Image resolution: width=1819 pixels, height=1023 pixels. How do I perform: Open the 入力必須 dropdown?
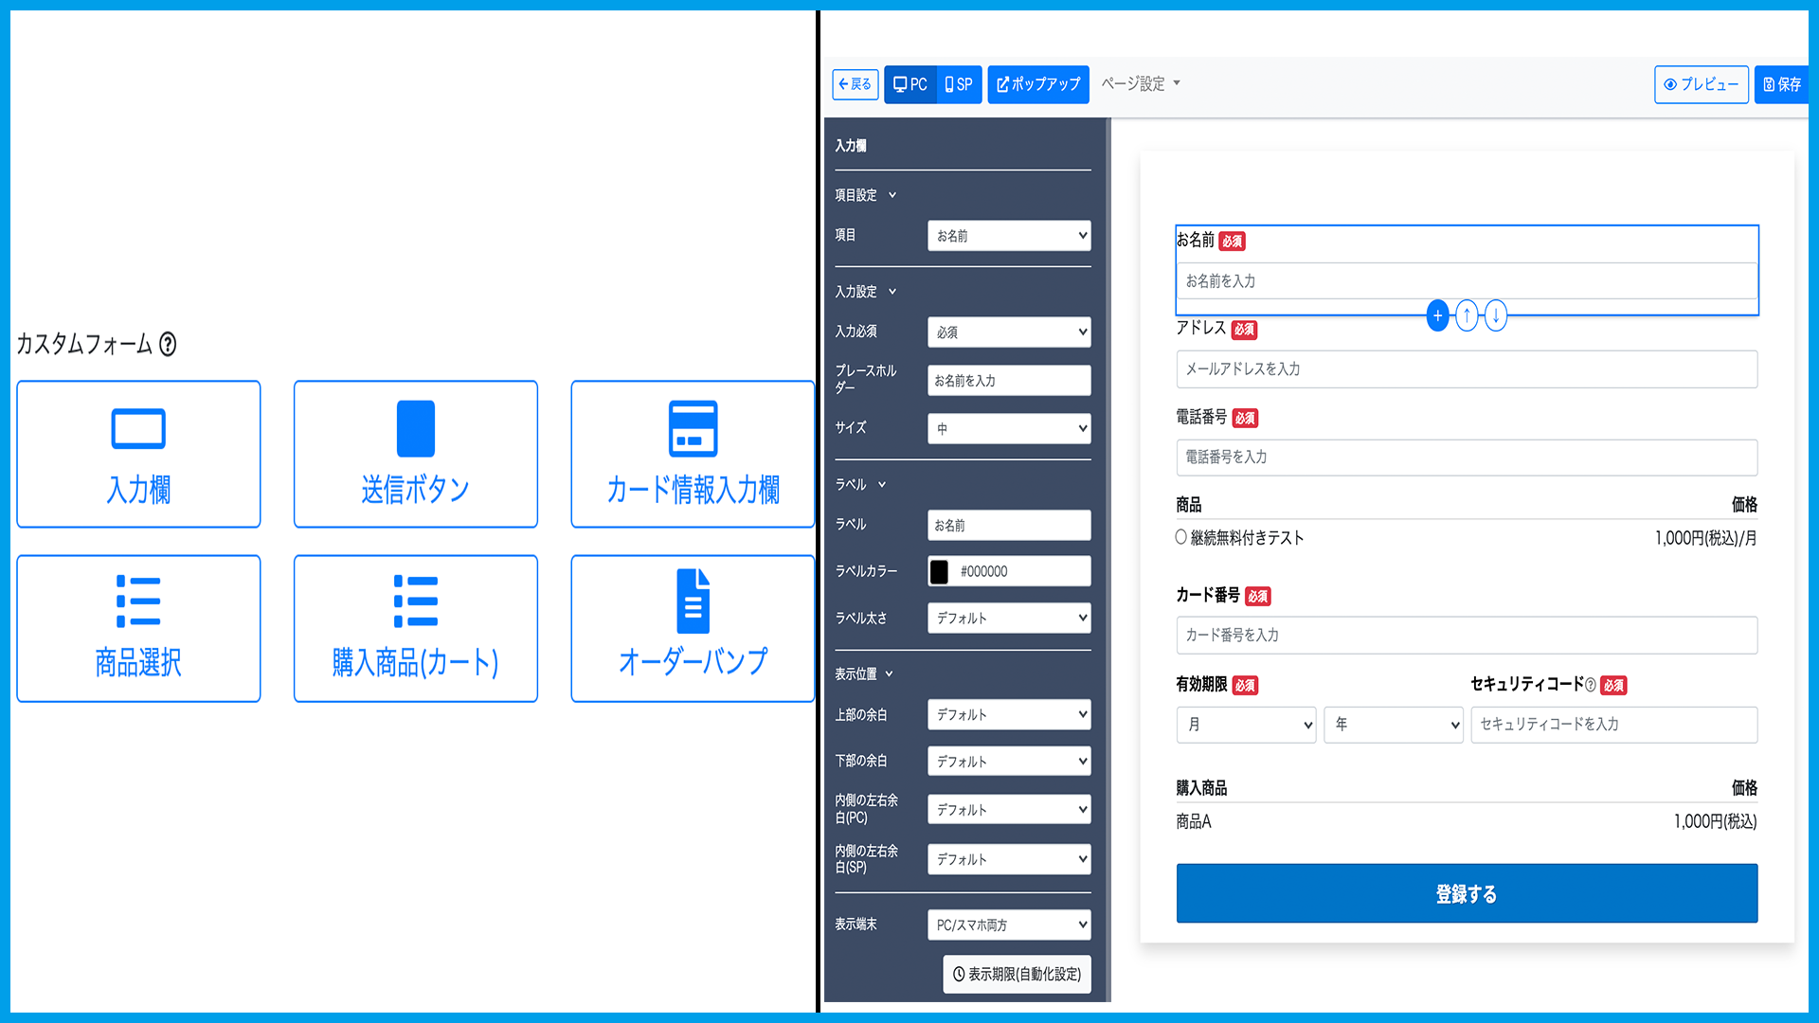click(x=1009, y=332)
